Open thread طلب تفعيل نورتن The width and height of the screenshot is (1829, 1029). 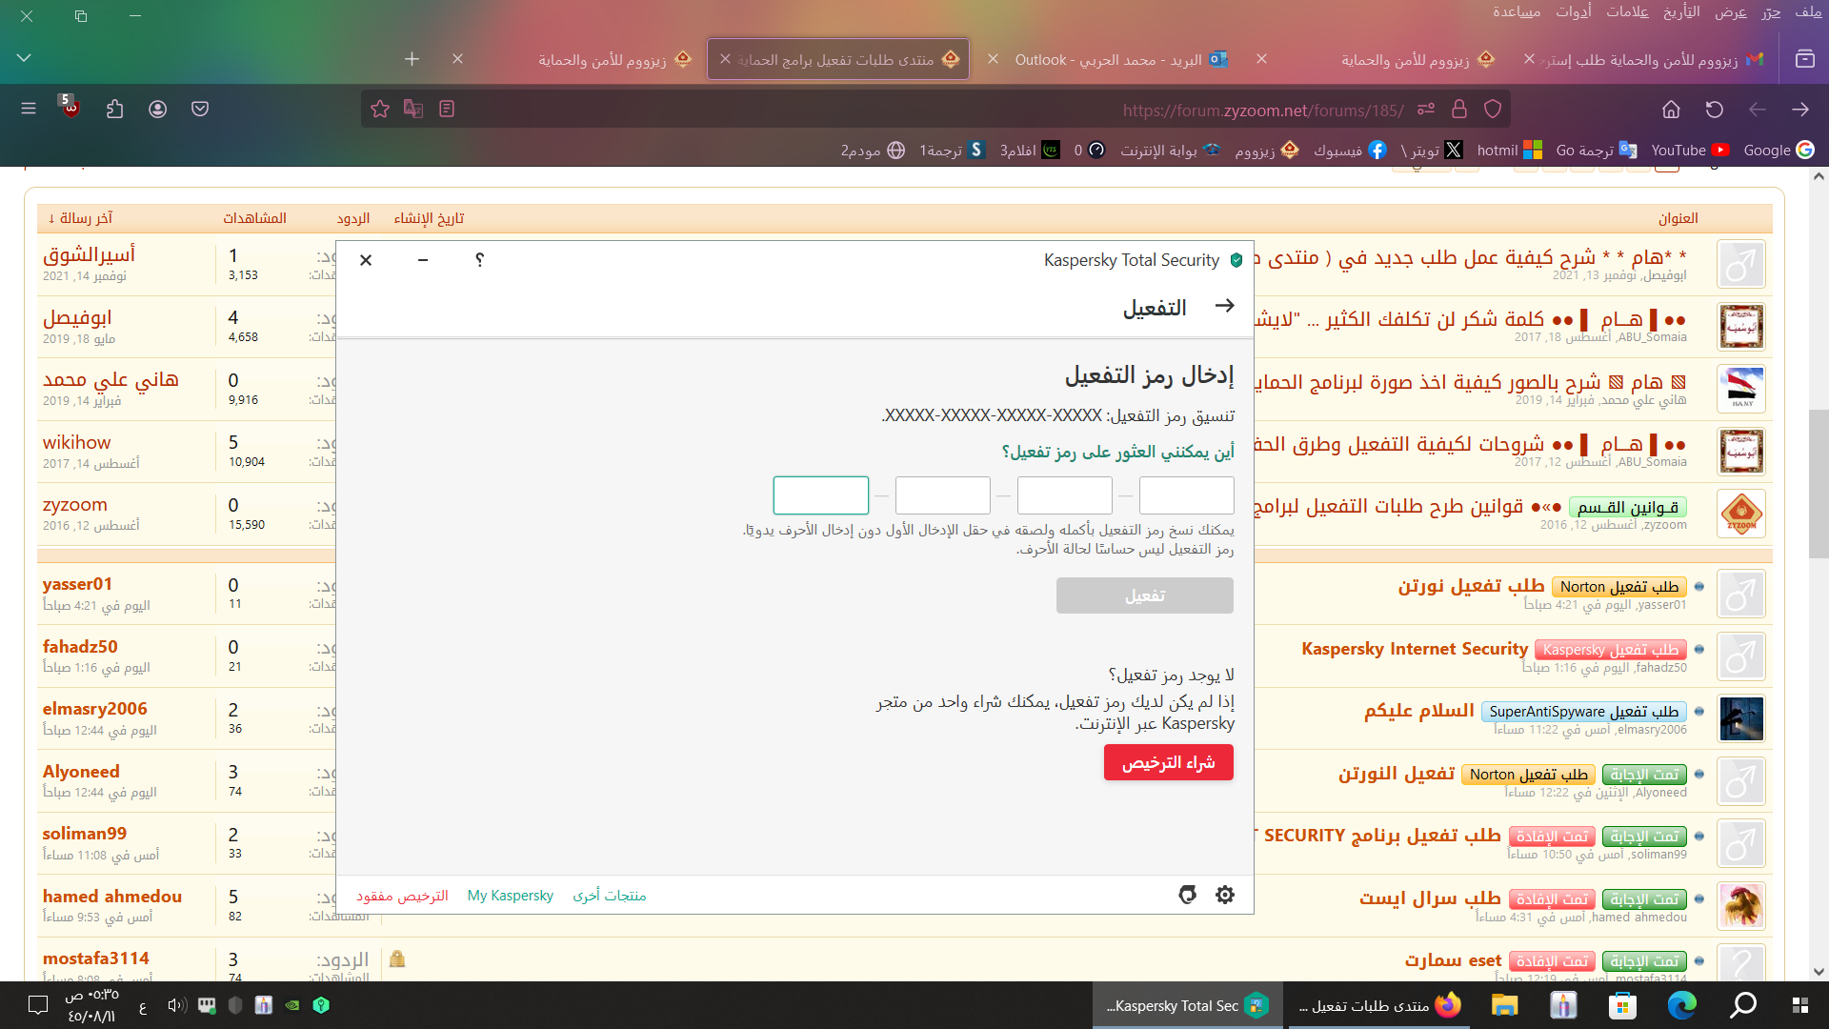[x=1471, y=585]
